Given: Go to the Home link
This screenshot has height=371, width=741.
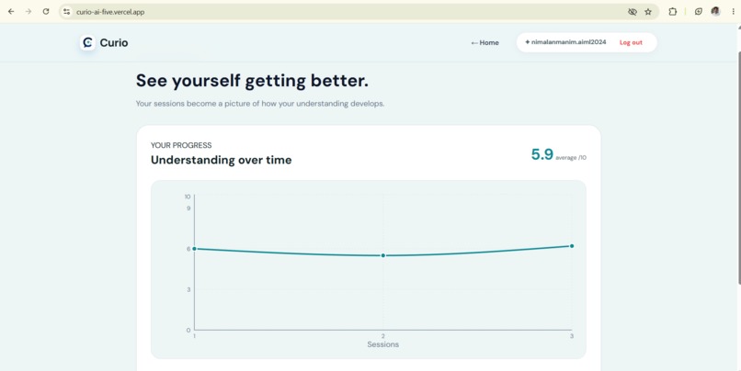Looking at the screenshot, I should click(x=484, y=42).
